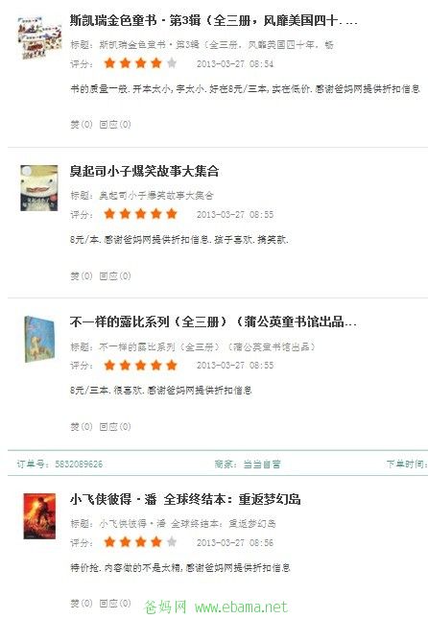Click the title 斯凯瑞金色童书·第3辑
This screenshot has width=428, height=619.
[x=214, y=20]
